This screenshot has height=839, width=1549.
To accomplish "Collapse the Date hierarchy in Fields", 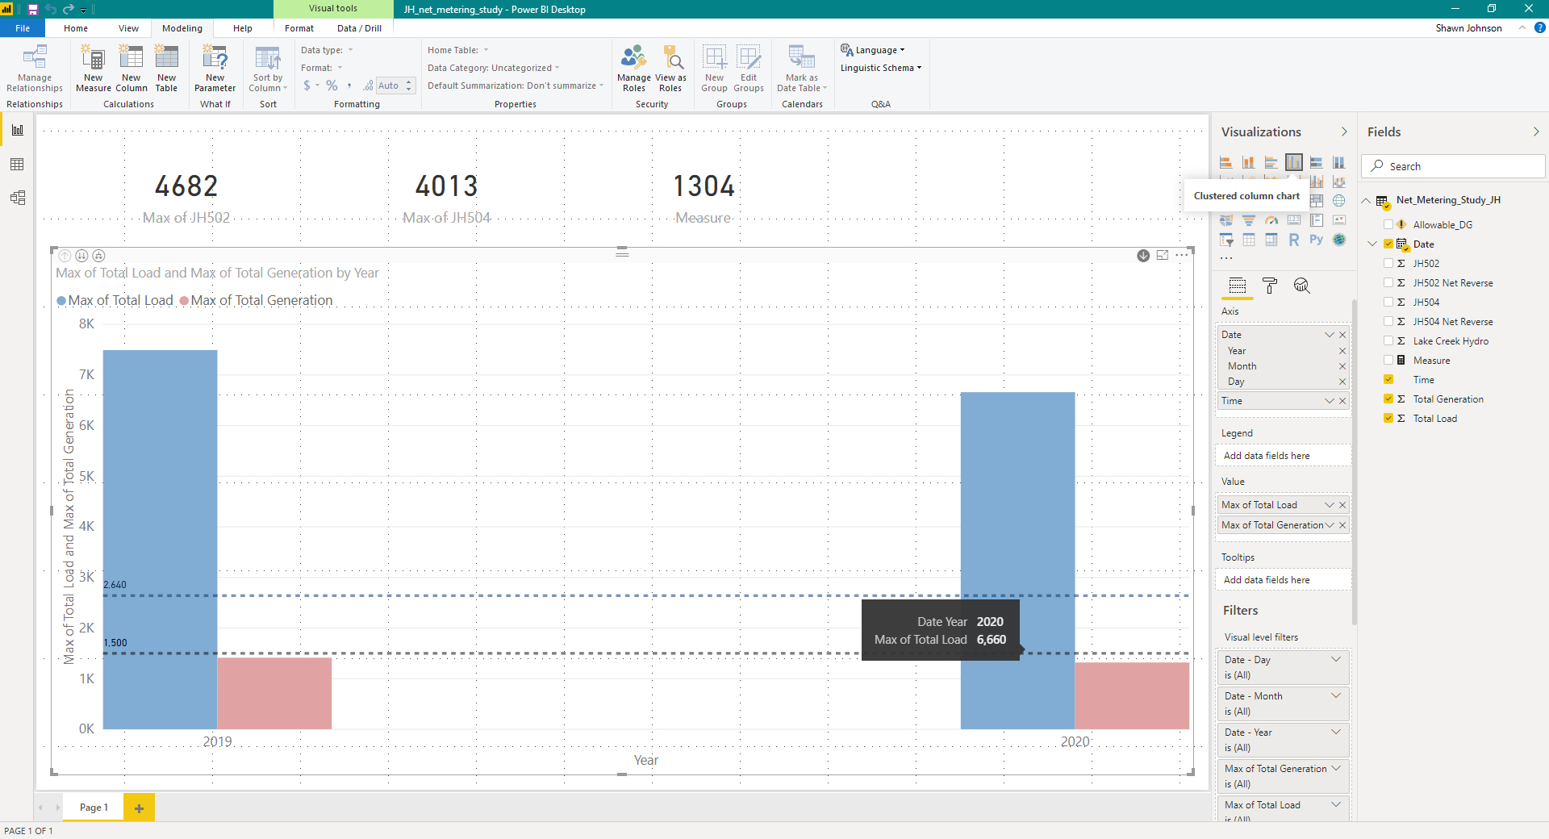I will 1372,244.
